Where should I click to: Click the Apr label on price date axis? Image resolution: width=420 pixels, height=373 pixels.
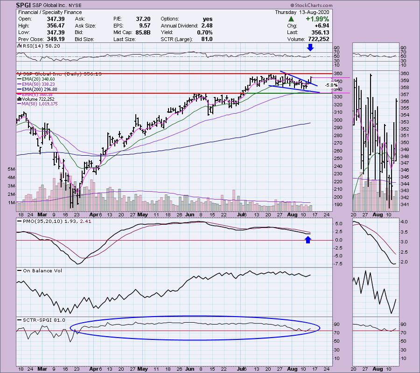point(93,214)
